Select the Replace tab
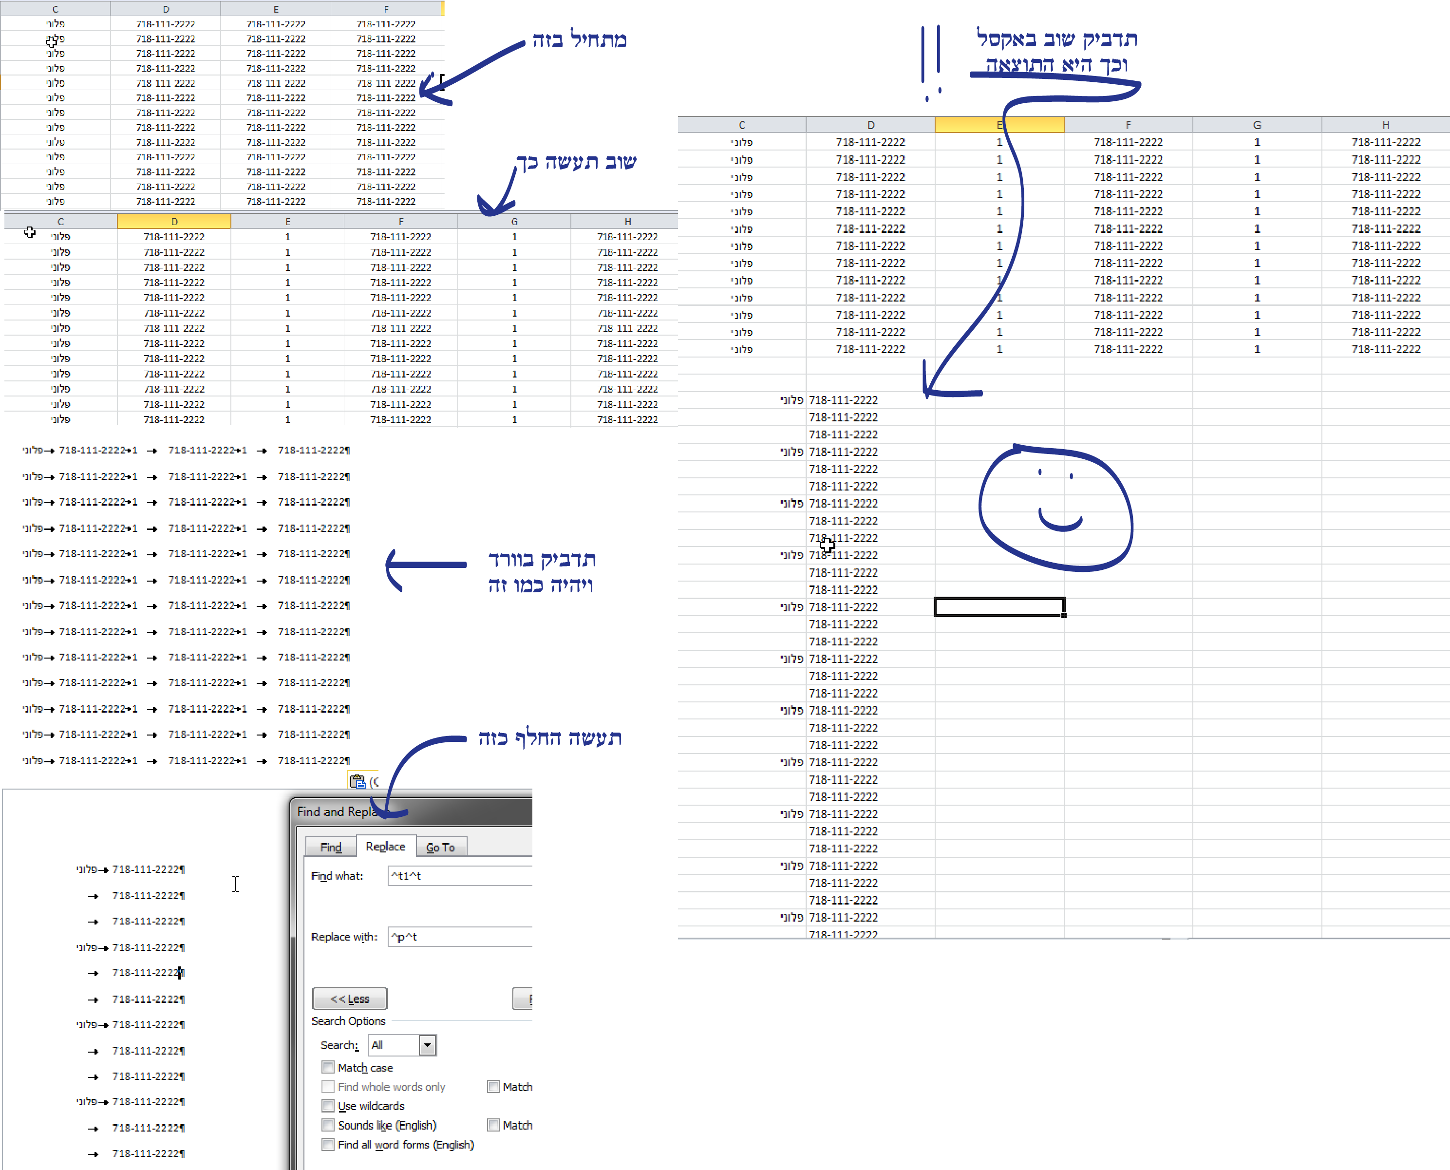 pyautogui.click(x=385, y=846)
